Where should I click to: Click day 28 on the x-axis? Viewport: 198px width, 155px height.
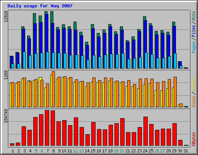pyautogui.click(x=168, y=151)
